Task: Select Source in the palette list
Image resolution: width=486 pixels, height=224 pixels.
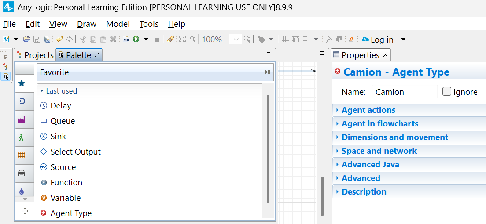Action: click(58, 167)
